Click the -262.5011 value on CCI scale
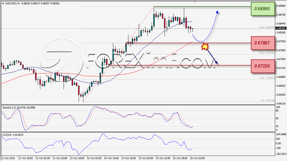This screenshot has height=161, width=287. pyautogui.click(x=281, y=154)
